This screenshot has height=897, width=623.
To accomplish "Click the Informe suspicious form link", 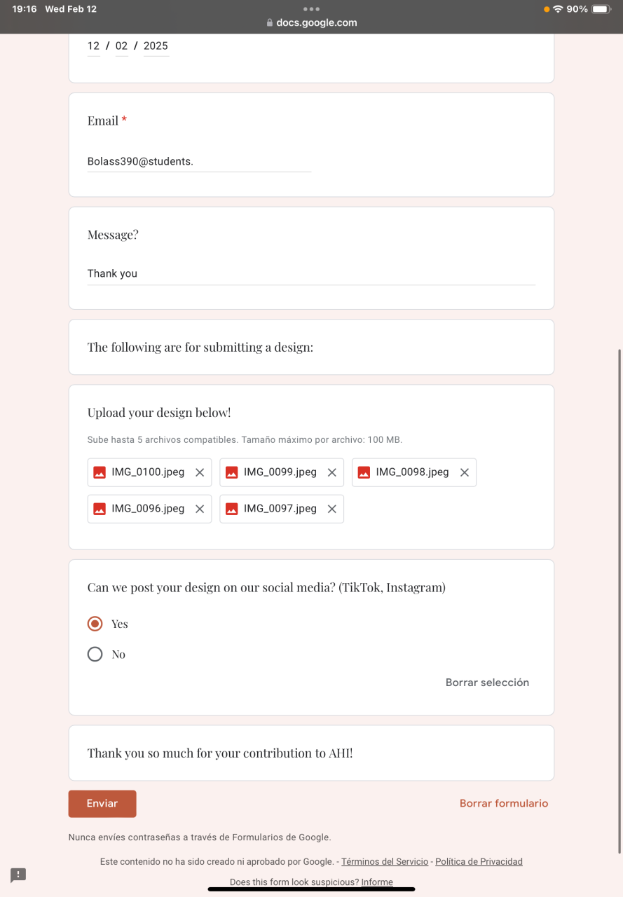I will click(377, 882).
